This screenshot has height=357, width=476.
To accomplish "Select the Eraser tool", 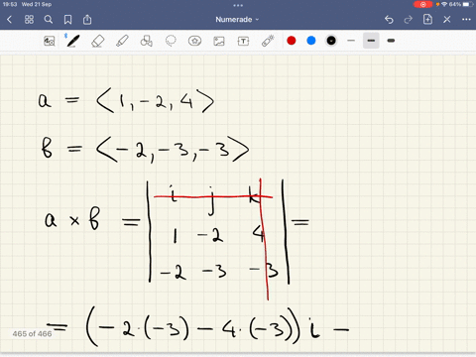I will click(x=98, y=41).
